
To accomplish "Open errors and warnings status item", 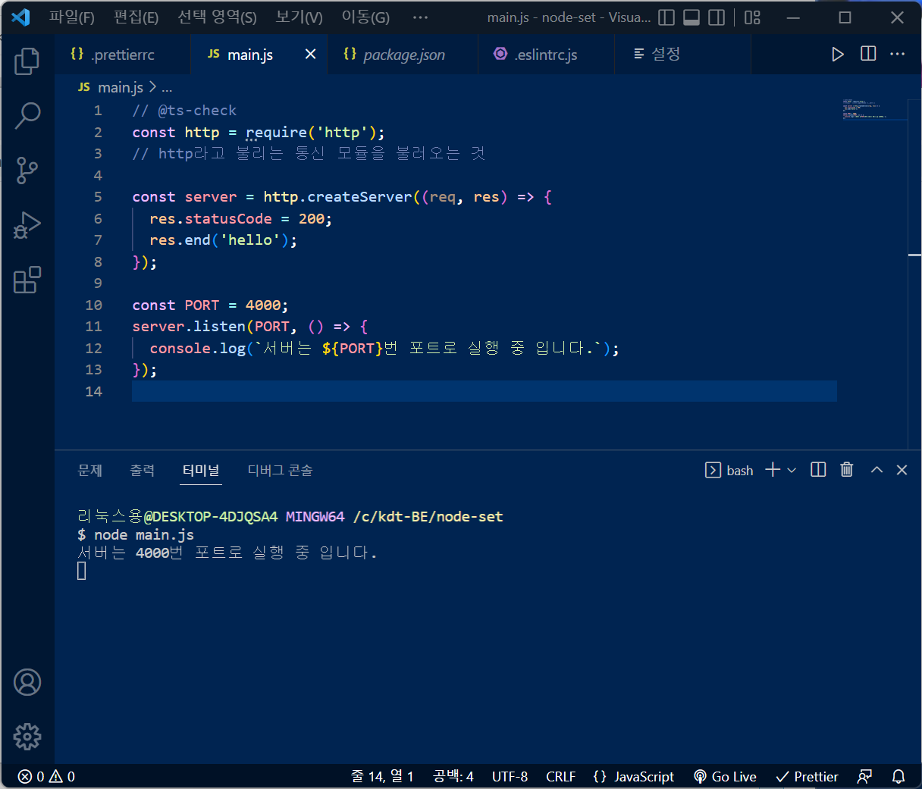I will [x=46, y=776].
